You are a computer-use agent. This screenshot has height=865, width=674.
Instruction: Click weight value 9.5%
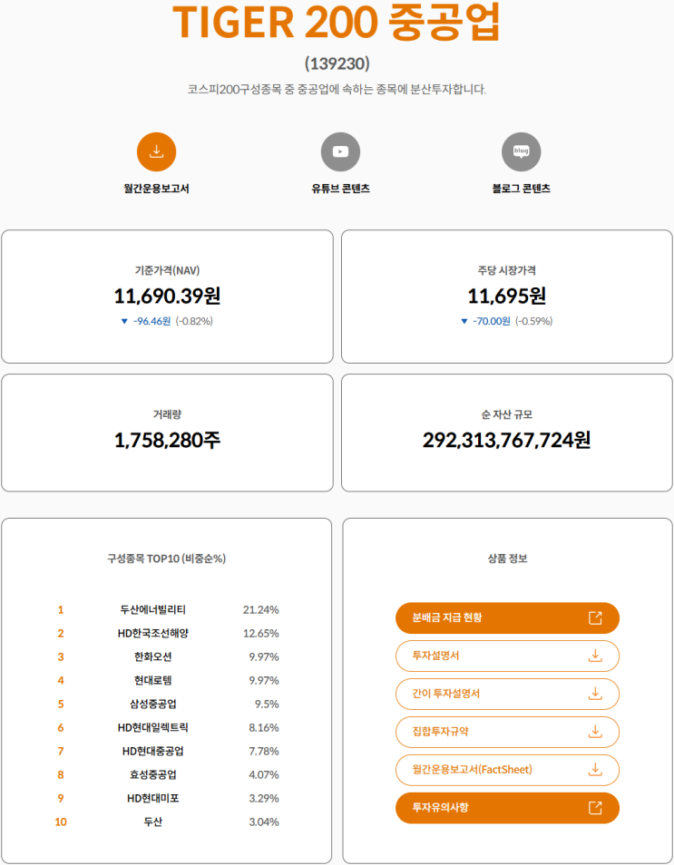[x=267, y=705]
